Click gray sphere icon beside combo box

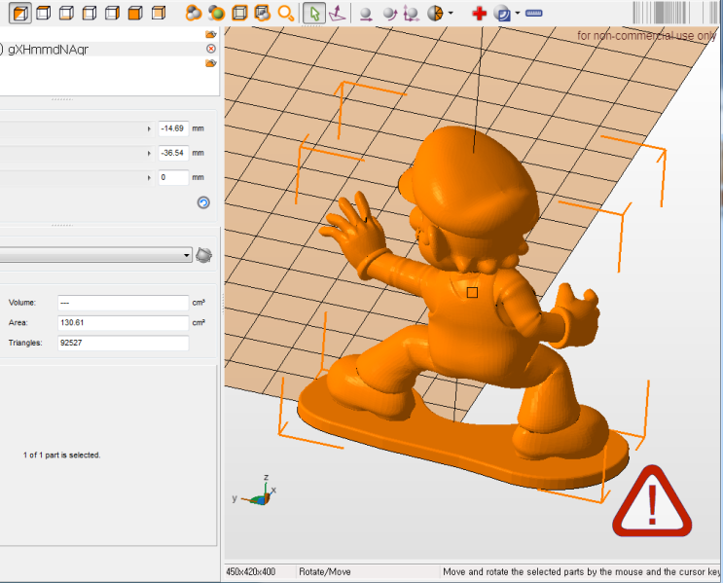click(203, 255)
